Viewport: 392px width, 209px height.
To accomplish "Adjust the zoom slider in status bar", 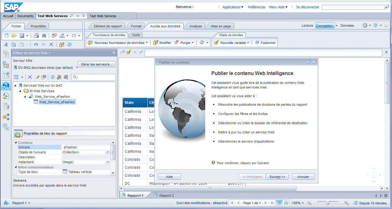I will click(x=328, y=203).
